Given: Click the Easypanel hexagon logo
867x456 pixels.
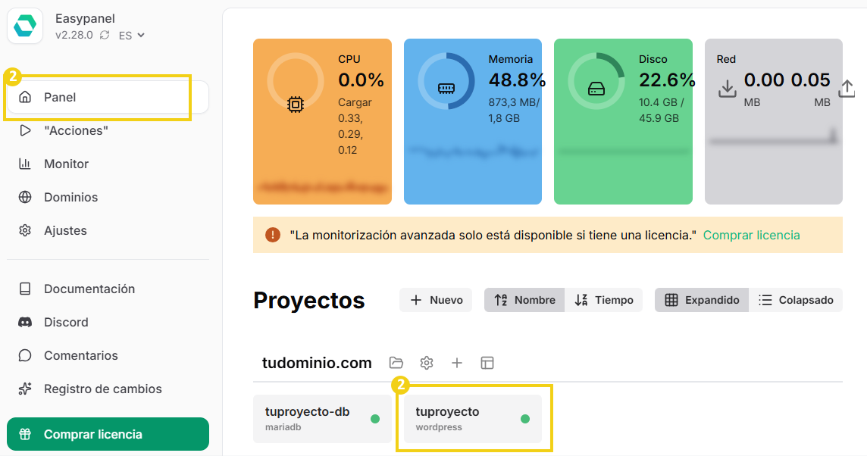Looking at the screenshot, I should pyautogui.click(x=26, y=26).
